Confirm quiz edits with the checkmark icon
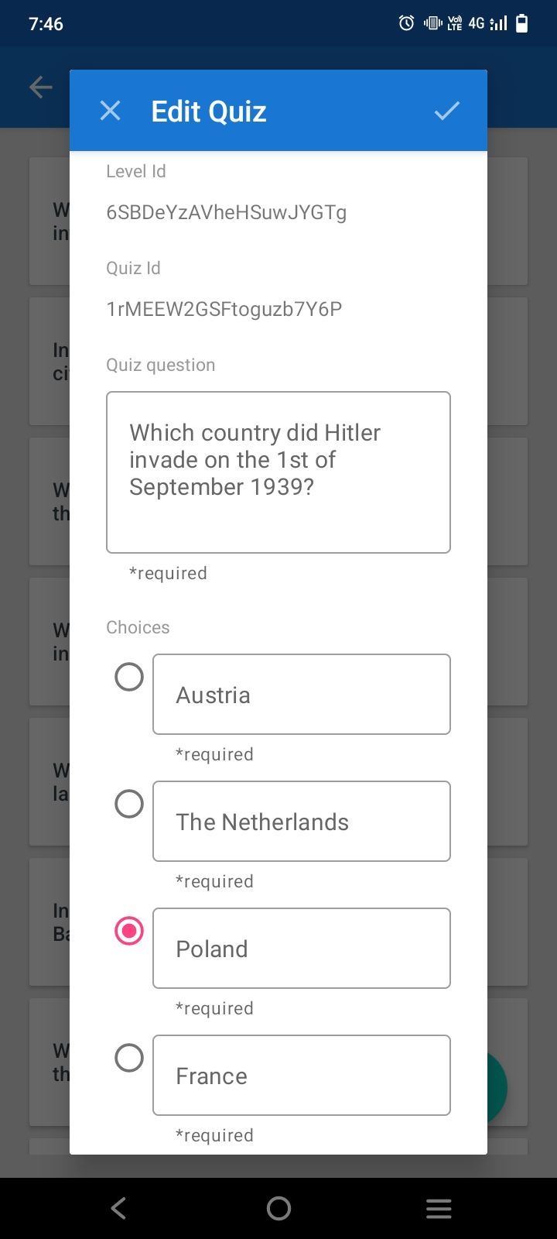 [x=446, y=111]
